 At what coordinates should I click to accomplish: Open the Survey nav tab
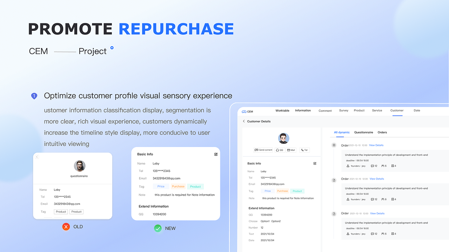click(344, 111)
